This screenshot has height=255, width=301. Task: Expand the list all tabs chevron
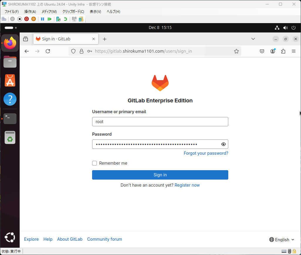point(253,39)
